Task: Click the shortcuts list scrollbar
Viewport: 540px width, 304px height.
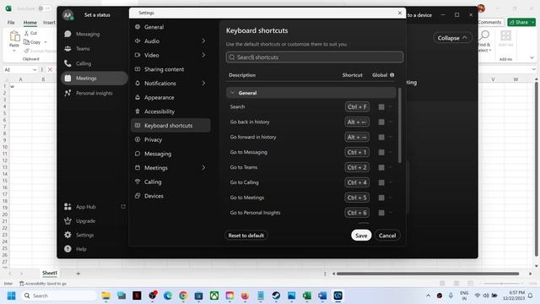Action: (399, 126)
